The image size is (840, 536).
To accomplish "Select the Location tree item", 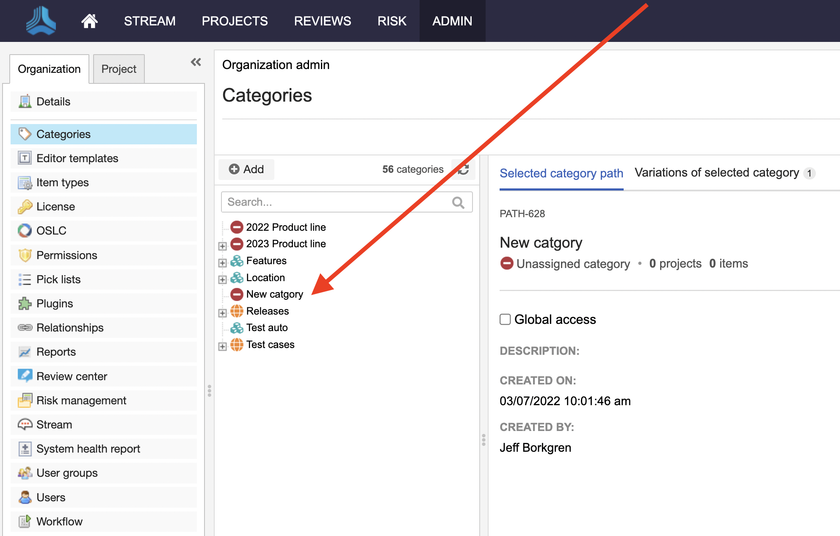I will pos(265,278).
